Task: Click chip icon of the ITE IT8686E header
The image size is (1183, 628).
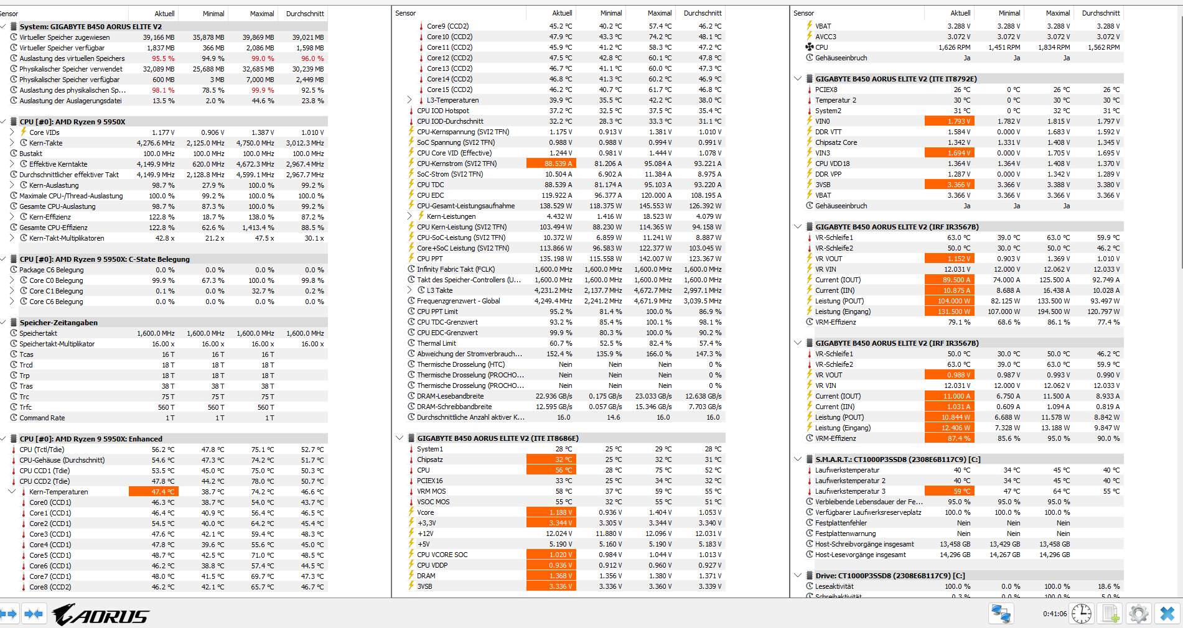Action: (411, 438)
